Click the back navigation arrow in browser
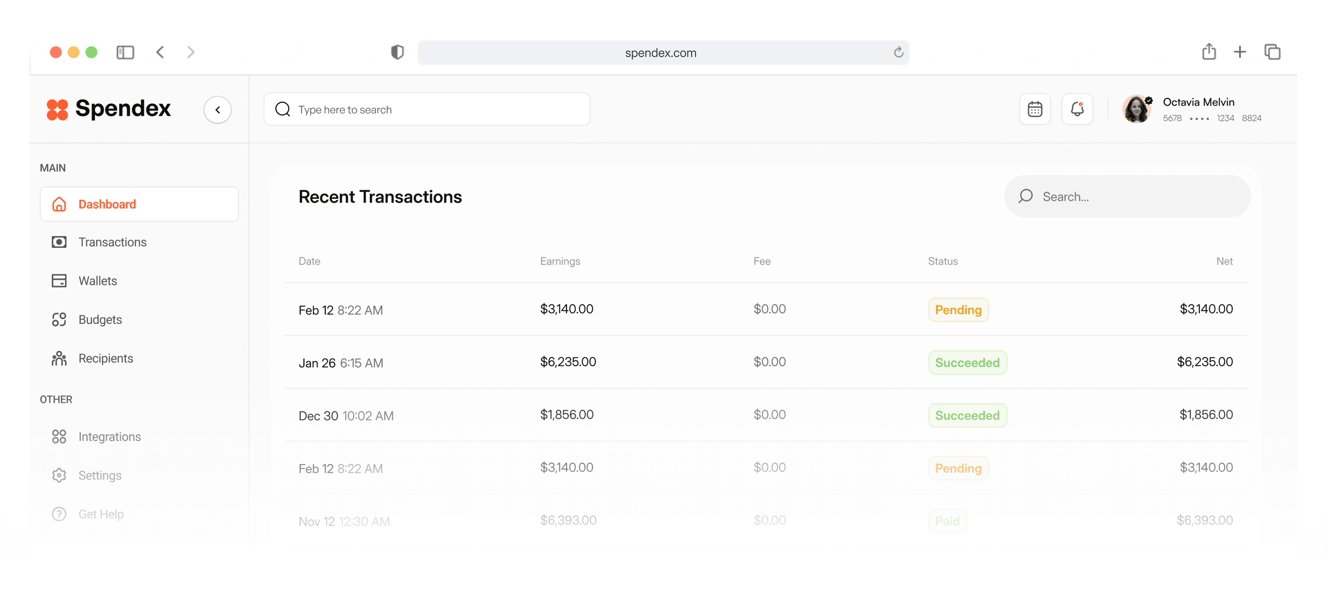Viewport: 1328px width, 601px height. pos(160,52)
